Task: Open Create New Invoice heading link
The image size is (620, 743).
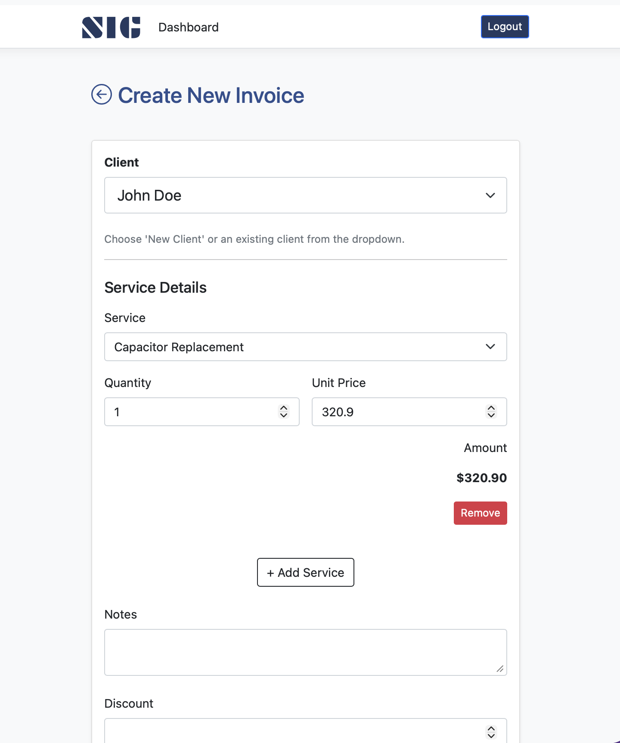Action: (211, 95)
